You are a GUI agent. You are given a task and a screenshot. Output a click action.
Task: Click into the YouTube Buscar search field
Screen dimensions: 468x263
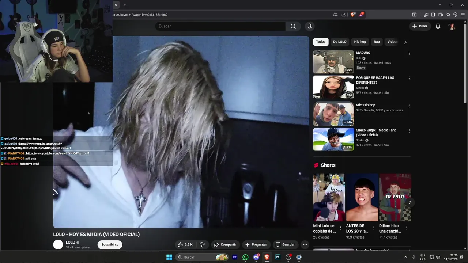(x=220, y=26)
